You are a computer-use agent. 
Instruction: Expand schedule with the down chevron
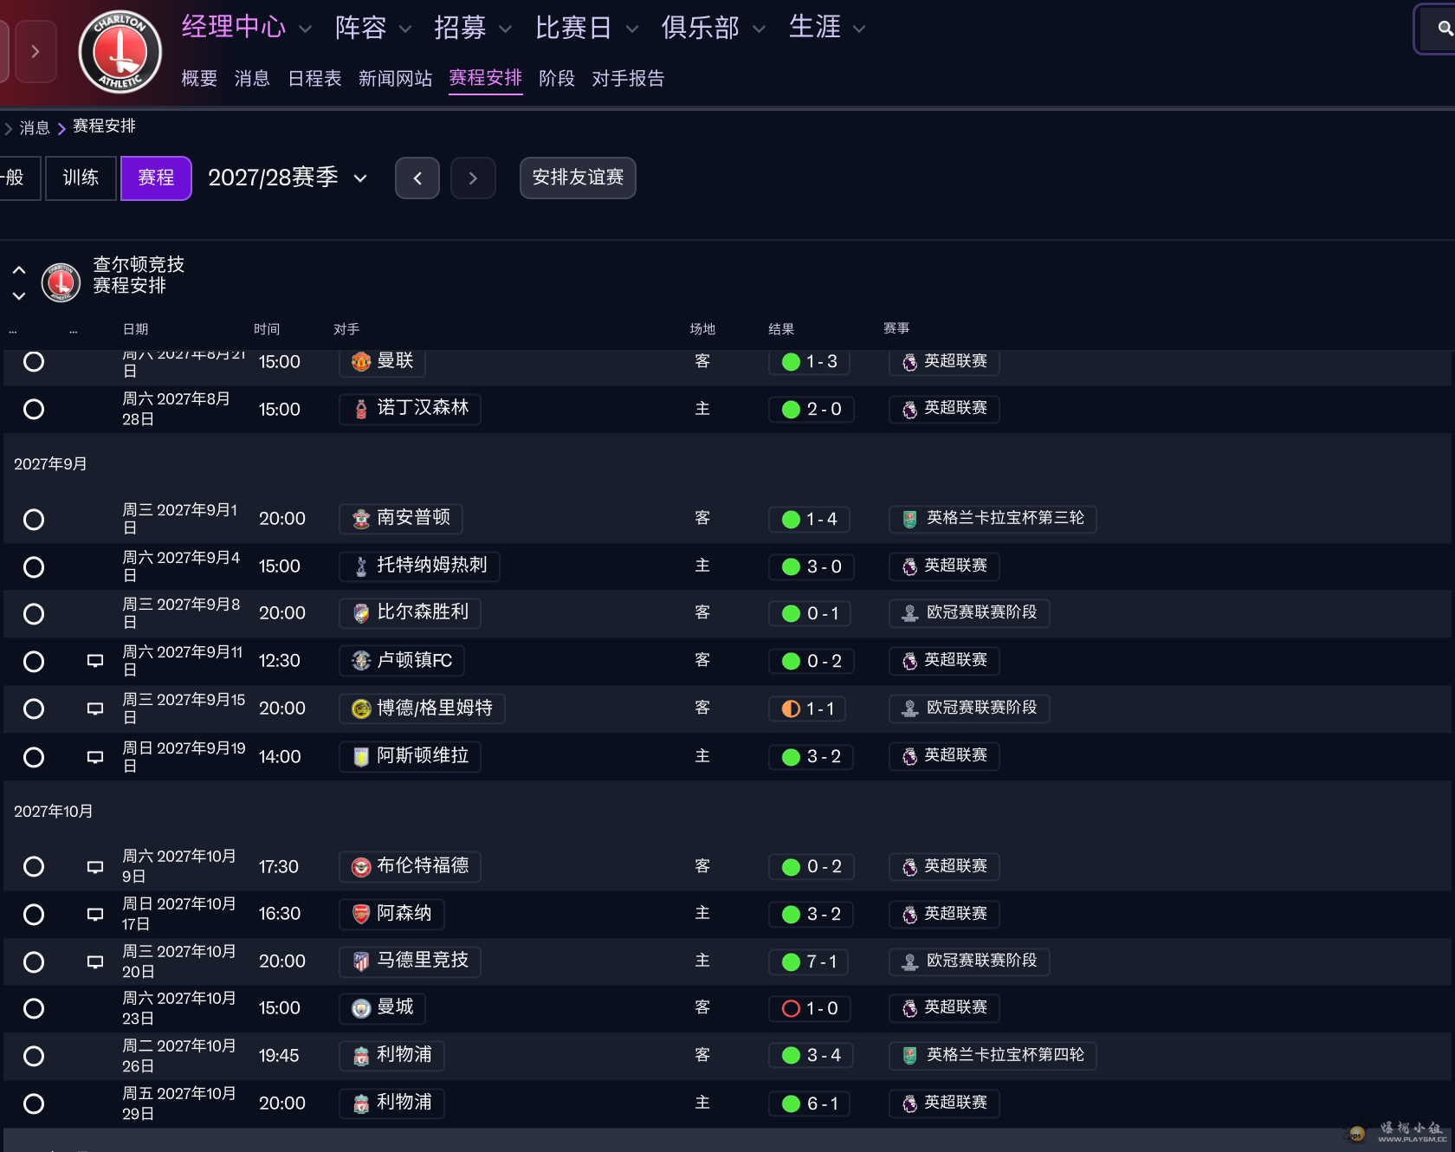19,295
